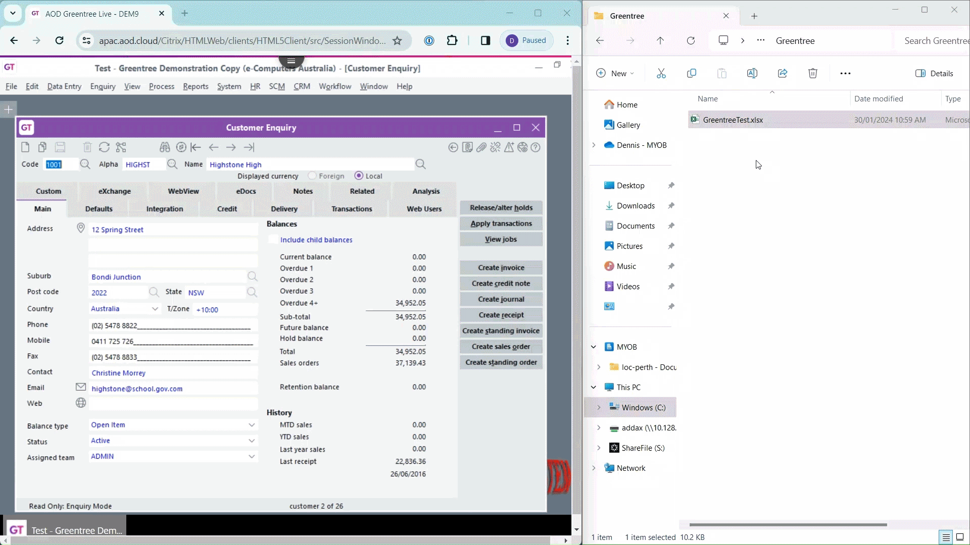Open Downloads in File Explorer sidebar
Screen dimensions: 970x545
coord(636,205)
